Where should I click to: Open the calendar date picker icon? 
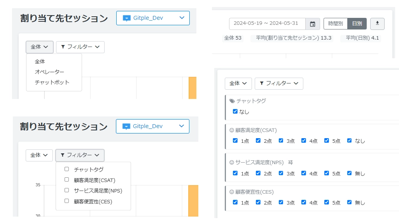click(313, 24)
